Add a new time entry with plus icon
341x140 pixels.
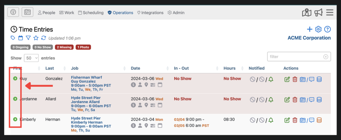click(310, 29)
